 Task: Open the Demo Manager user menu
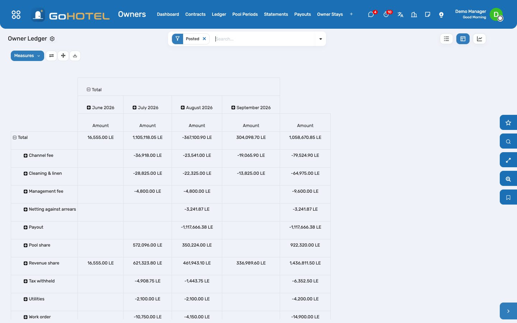pyautogui.click(x=479, y=14)
